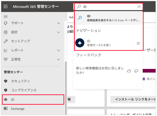Image resolution: width=157 pixels, height=116 pixels.
Task: Open レポート in the sidebar
Action: point(32,50)
